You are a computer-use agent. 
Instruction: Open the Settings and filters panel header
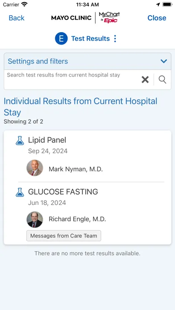pos(87,61)
